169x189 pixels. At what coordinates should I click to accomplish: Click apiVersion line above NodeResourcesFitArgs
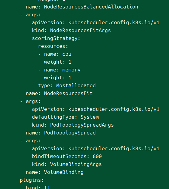click(x=95, y=23)
